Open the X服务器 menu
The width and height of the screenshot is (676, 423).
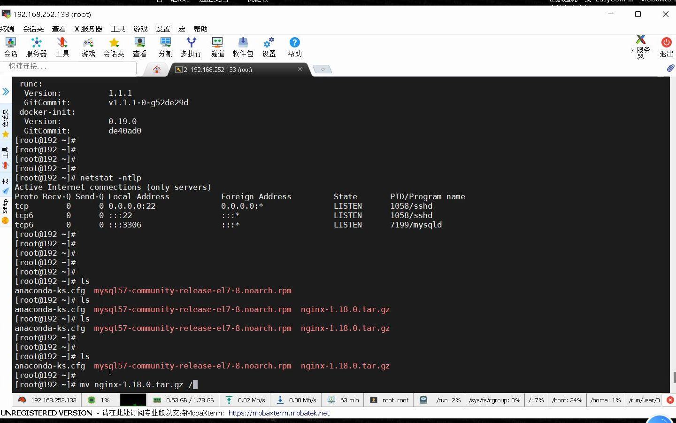point(88,29)
